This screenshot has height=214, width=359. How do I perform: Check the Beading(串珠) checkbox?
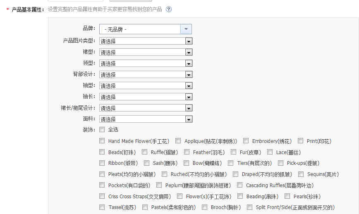(240, 196)
